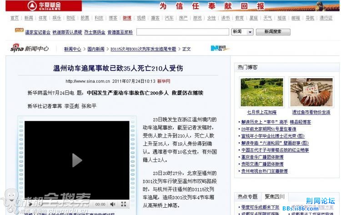Click inside the news search text field
The image size is (341, 215).
click(x=182, y=32)
